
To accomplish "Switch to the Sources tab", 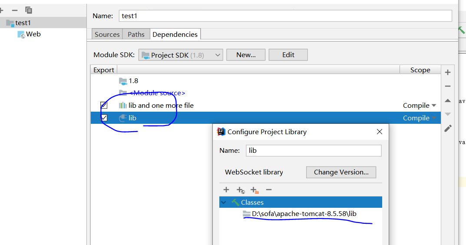I will pos(107,34).
